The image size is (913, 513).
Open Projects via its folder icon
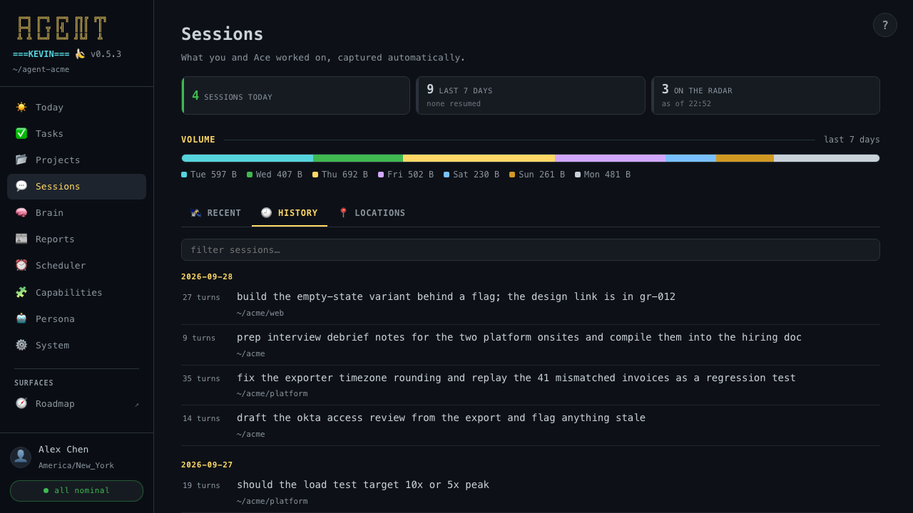point(21,160)
